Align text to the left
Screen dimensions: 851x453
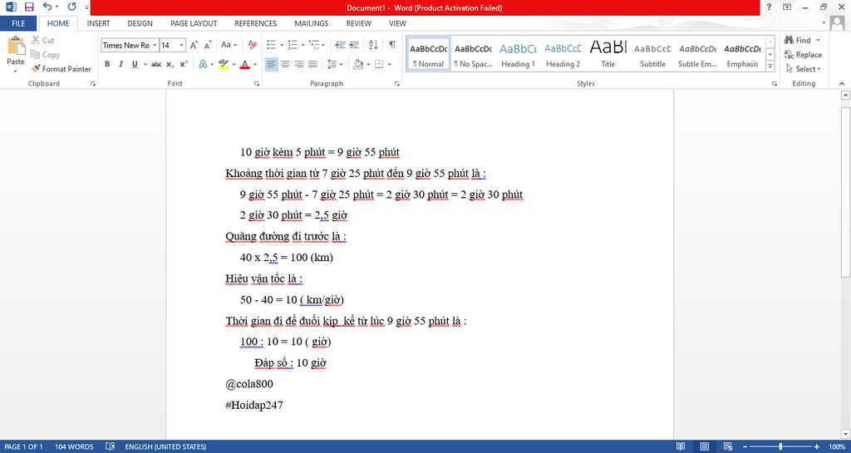272,64
